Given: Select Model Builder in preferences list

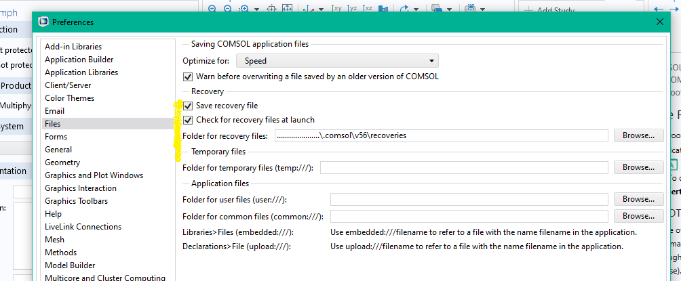Looking at the screenshot, I should (x=70, y=265).
